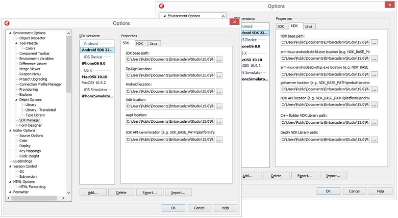This screenshot has height=218, width=398.
Task: Collapse Delphi Options tree node
Action: (x=16, y=100)
